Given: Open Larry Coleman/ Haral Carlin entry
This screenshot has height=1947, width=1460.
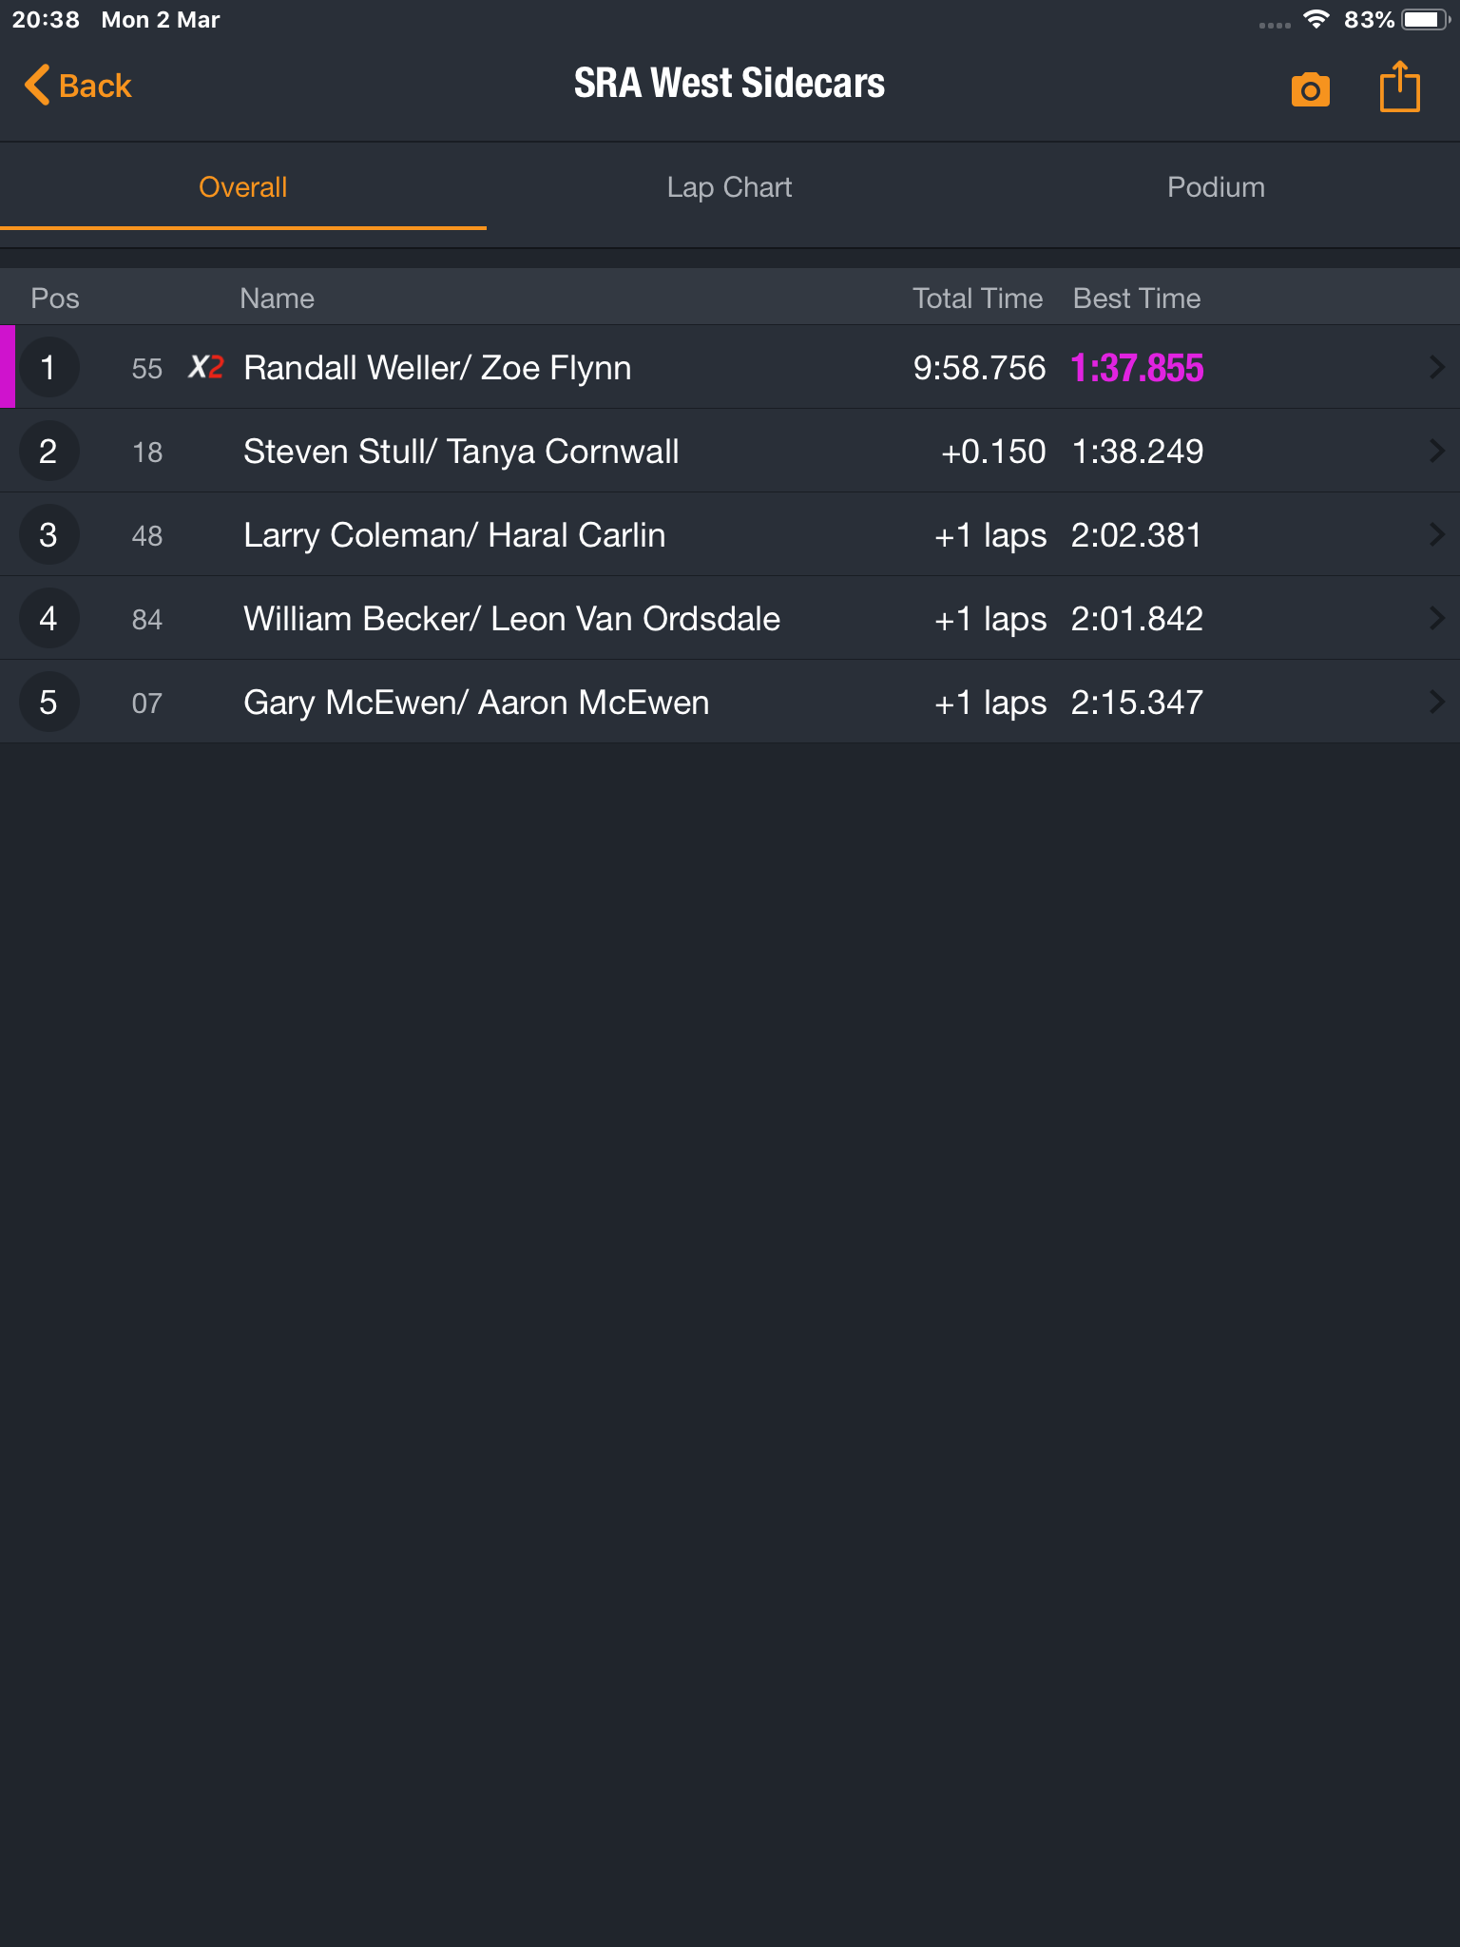Looking at the screenshot, I should [730, 534].
